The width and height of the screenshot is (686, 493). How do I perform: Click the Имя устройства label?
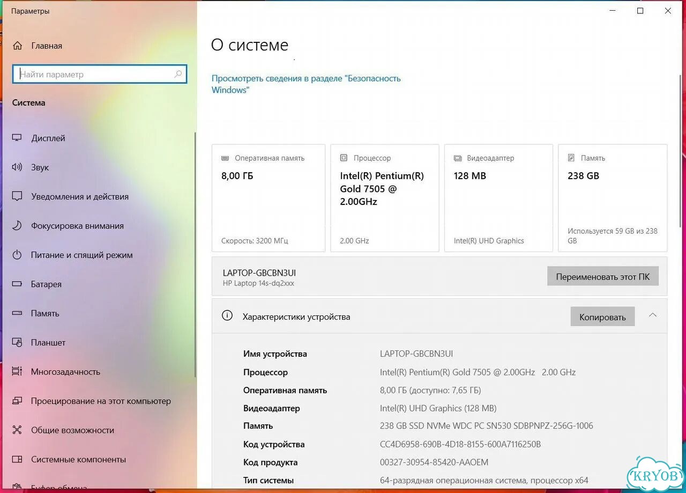(x=275, y=354)
